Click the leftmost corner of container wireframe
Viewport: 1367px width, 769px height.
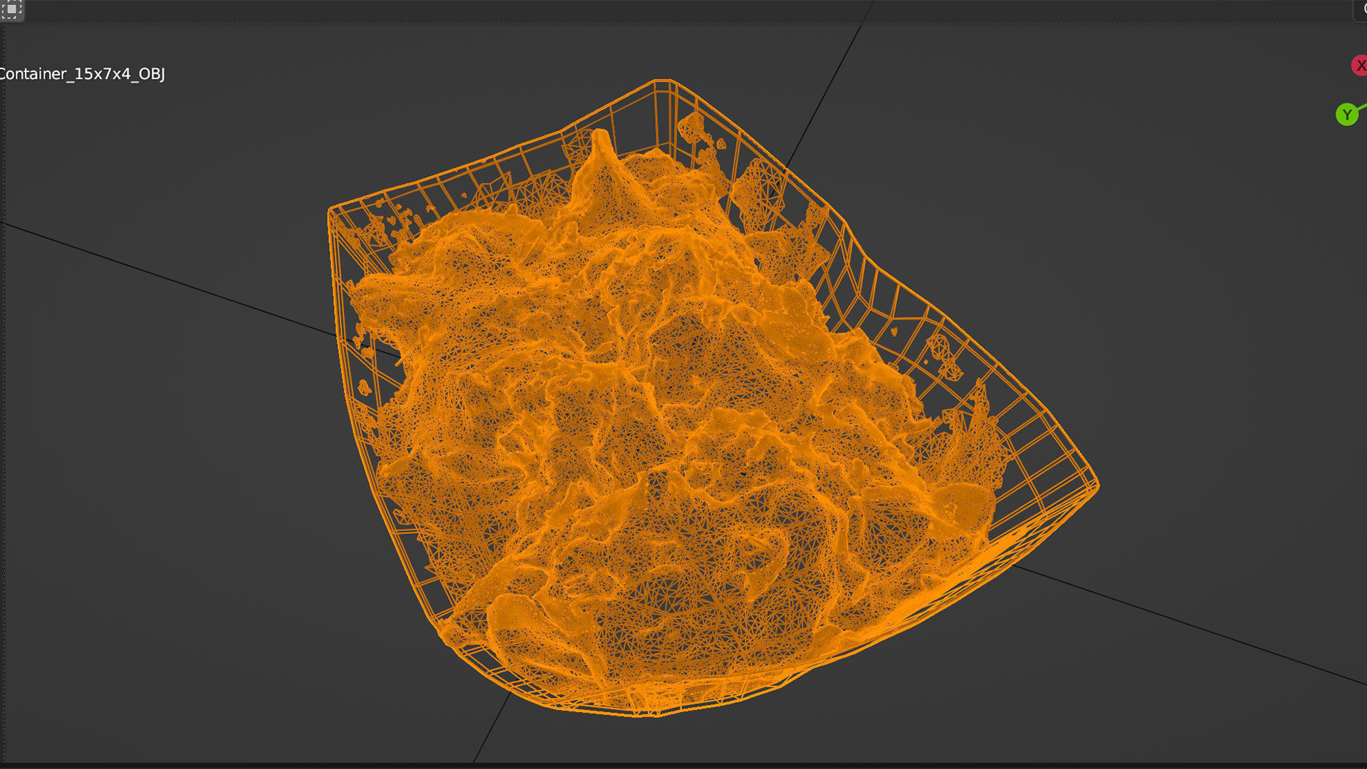click(x=330, y=210)
